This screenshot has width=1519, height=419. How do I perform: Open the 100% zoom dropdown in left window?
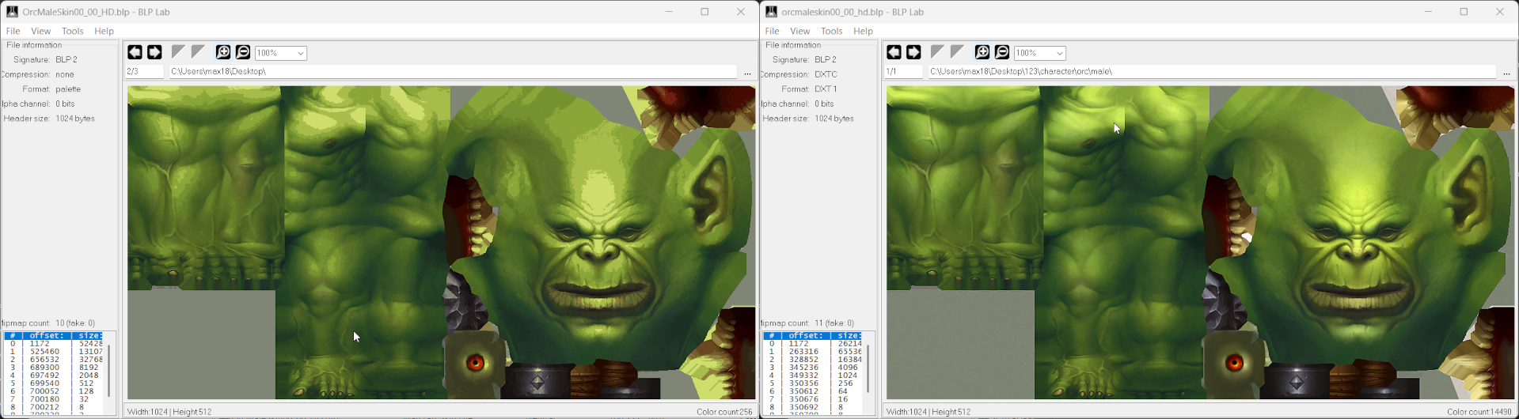301,53
